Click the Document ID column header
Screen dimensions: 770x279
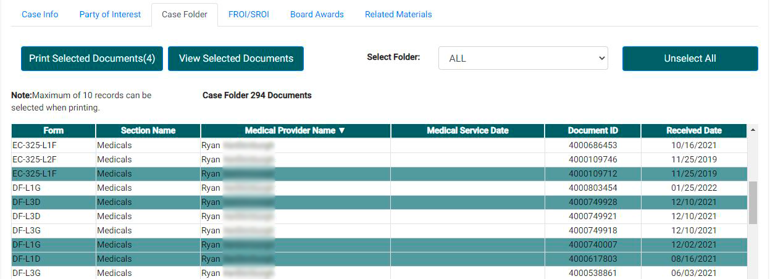point(592,131)
